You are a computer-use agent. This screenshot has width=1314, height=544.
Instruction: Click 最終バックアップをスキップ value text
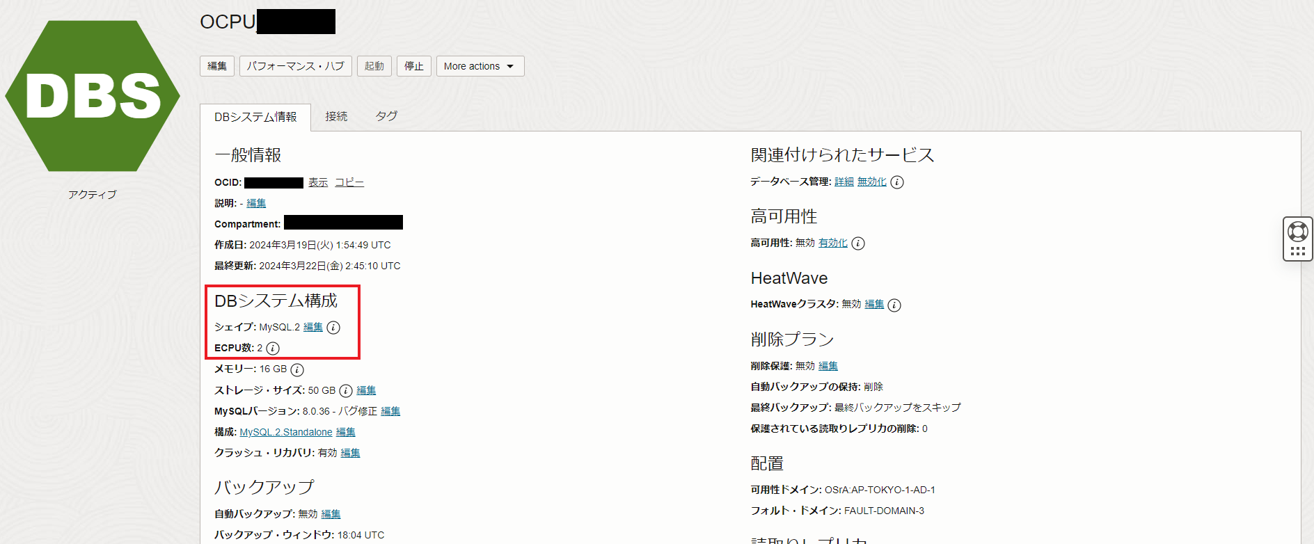point(898,408)
